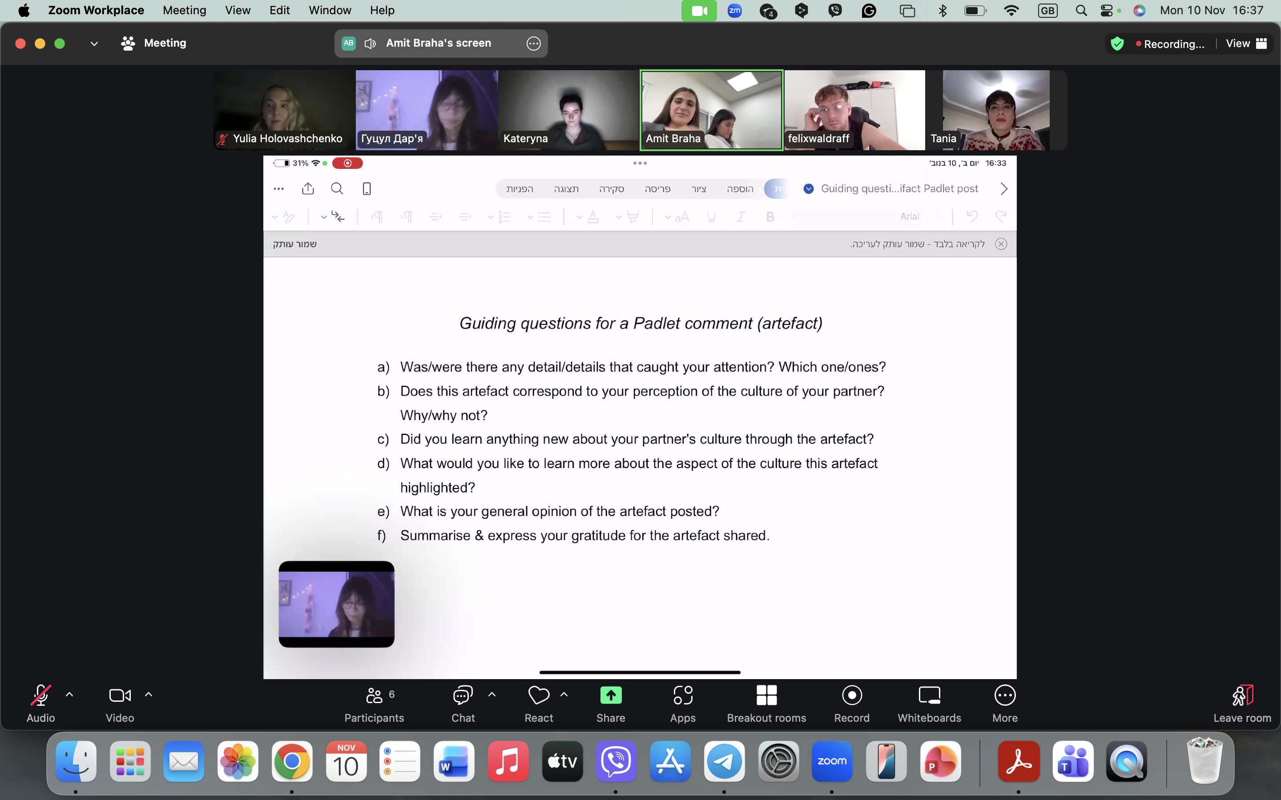
Task: Expand video options arrow beside Video
Action: 149,695
